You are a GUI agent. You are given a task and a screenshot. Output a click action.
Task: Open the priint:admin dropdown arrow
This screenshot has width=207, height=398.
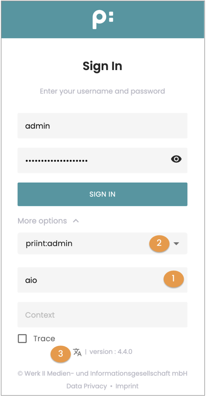click(x=176, y=244)
